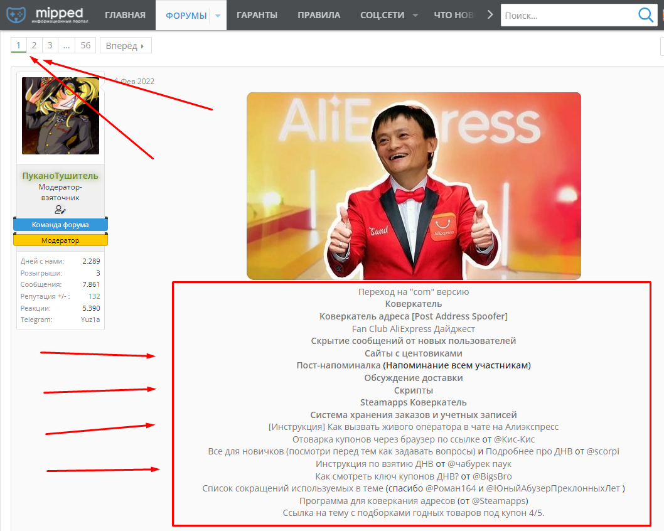Open the ГАРАНТЫ menu item
This screenshot has width=664, height=531.
(x=257, y=15)
